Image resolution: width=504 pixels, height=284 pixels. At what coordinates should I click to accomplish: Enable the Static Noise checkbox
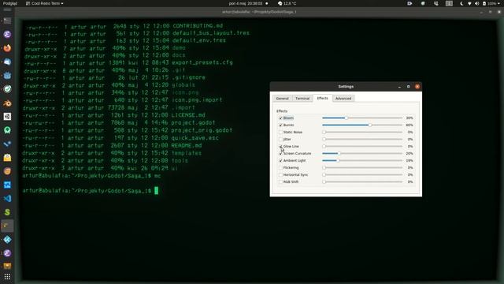(280, 133)
